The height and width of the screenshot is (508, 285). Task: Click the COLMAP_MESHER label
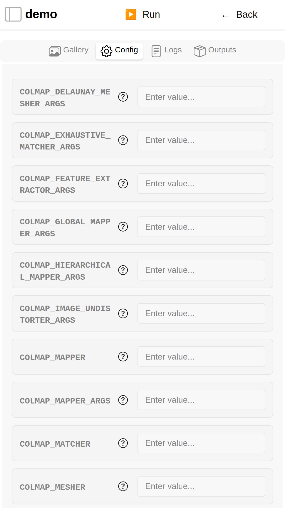(53, 487)
